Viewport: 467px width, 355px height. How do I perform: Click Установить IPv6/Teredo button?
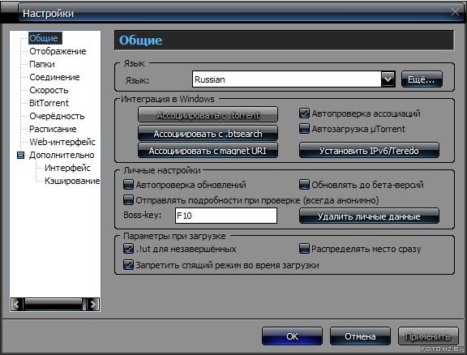(369, 151)
